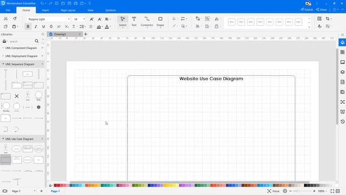The height and width of the screenshot is (195, 346).
Task: Pick the black swatch in color palette
Action: pyautogui.click(x=305, y=185)
